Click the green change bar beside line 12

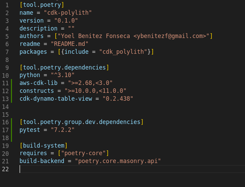12,91
